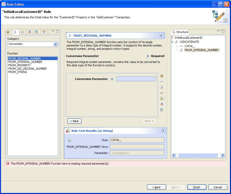The height and width of the screenshot is (194, 231).
Task: Open the Category dropdown showing Conversion
Action: coord(55,44)
